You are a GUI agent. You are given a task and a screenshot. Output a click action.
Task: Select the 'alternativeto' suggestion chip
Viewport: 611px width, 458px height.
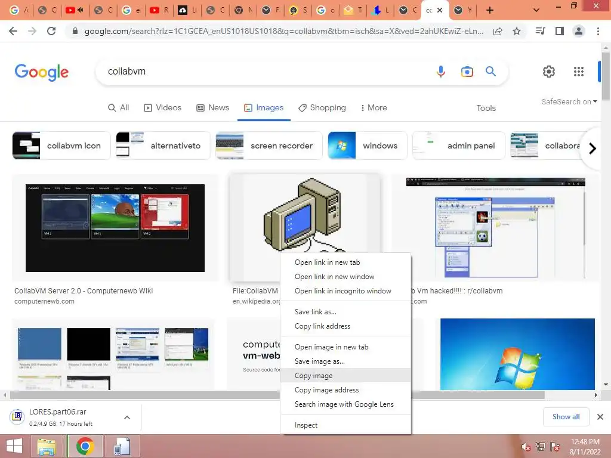click(163, 146)
